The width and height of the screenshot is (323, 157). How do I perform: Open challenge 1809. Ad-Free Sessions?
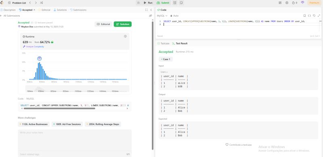(x=67, y=124)
